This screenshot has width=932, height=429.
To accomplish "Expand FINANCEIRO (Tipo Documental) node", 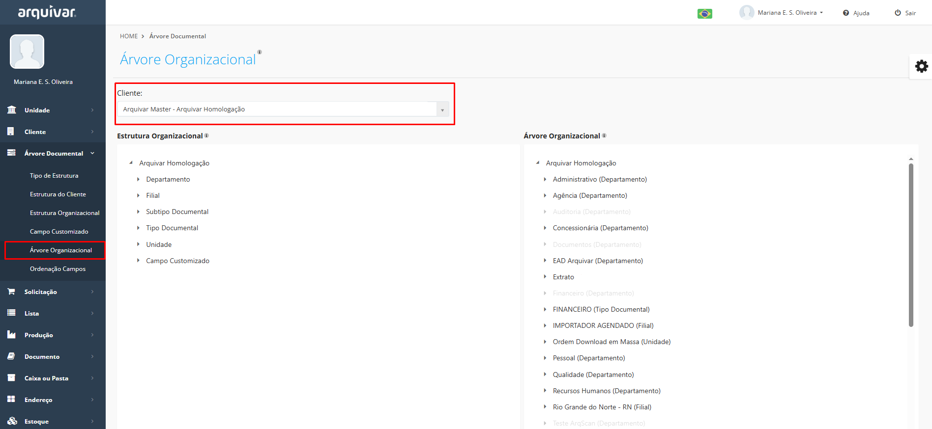I will 545,309.
